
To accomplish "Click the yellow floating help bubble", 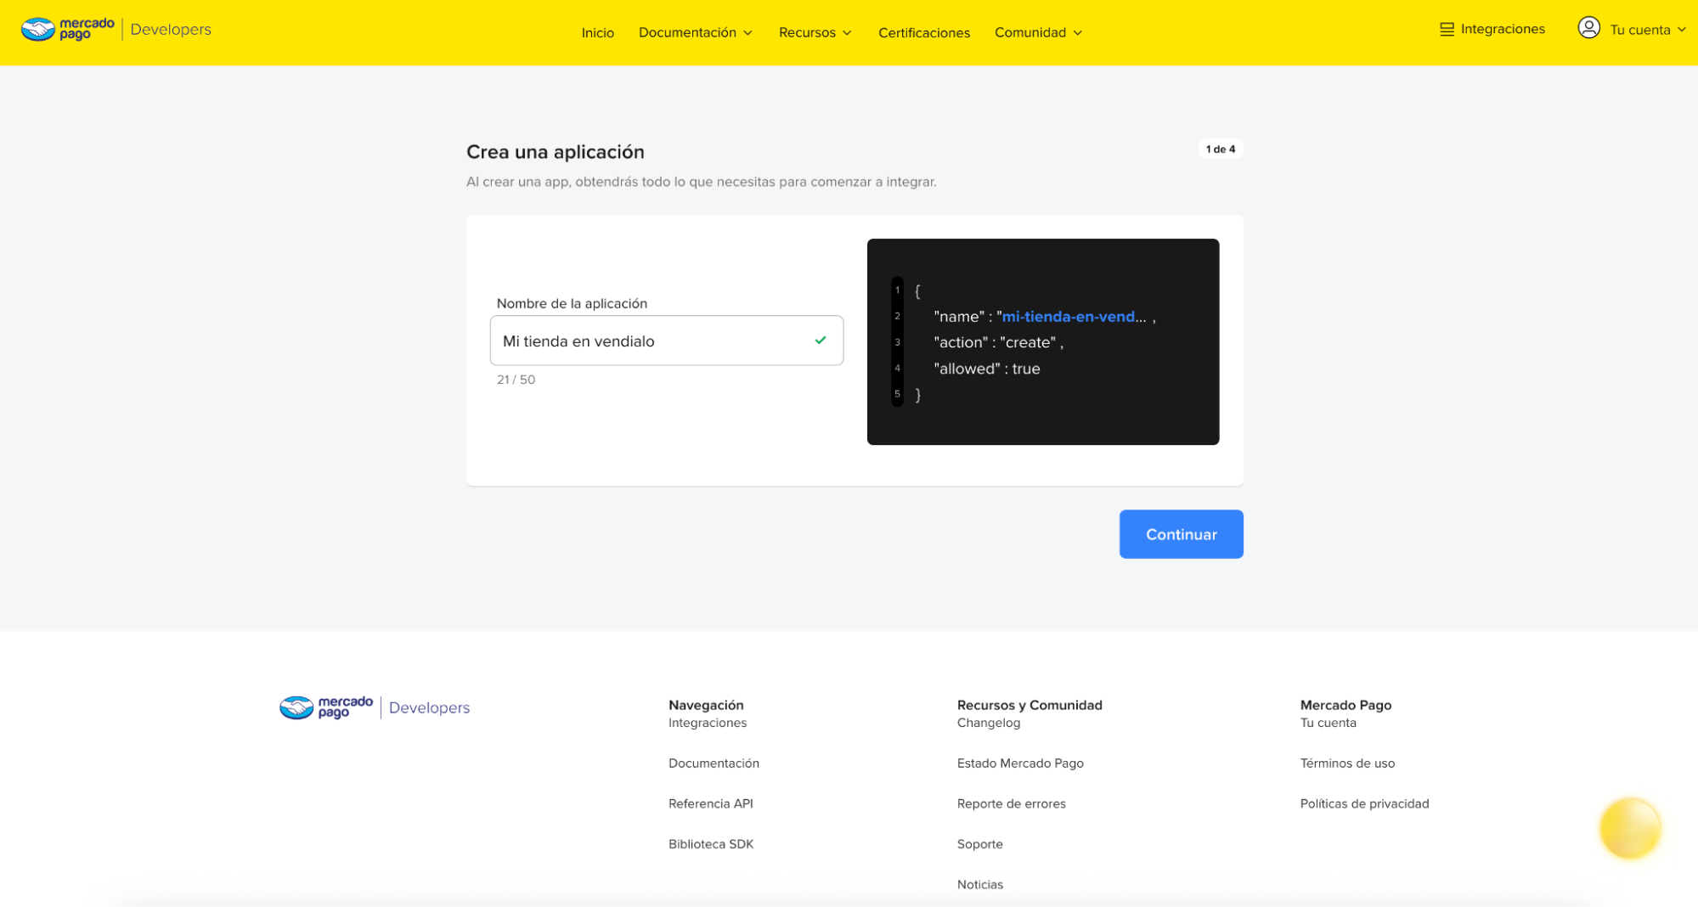I will (x=1629, y=828).
